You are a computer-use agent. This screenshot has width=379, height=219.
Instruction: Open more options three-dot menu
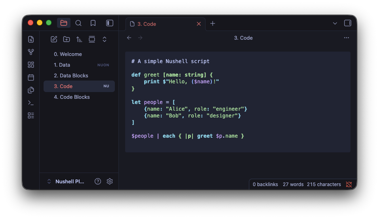347,38
